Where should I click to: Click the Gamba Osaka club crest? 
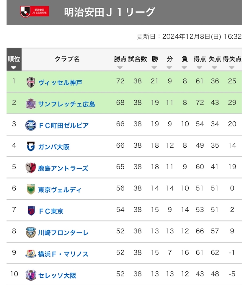[31, 146]
